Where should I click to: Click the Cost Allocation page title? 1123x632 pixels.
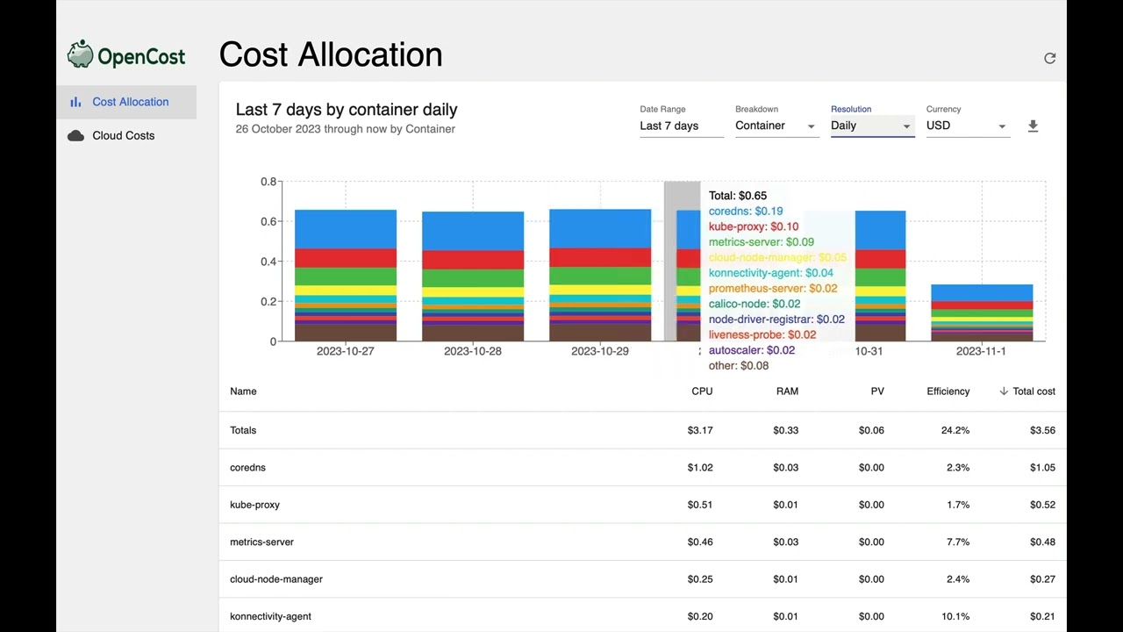(331, 54)
